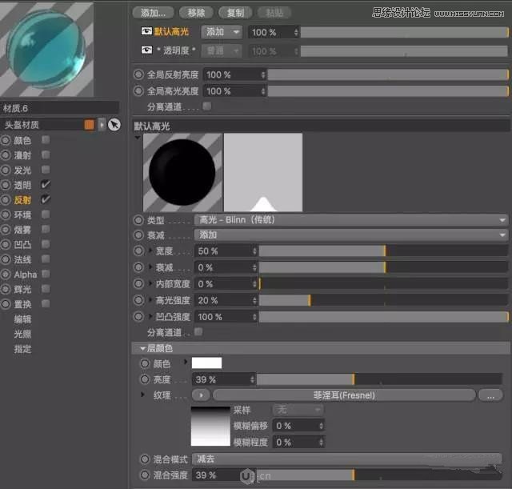Click the white 颜色 swatch in 层颜色

coord(206,363)
